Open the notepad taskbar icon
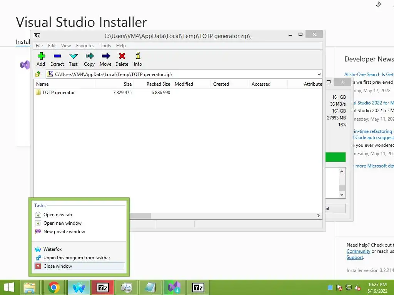This screenshot has height=295, width=394. click(x=150, y=287)
